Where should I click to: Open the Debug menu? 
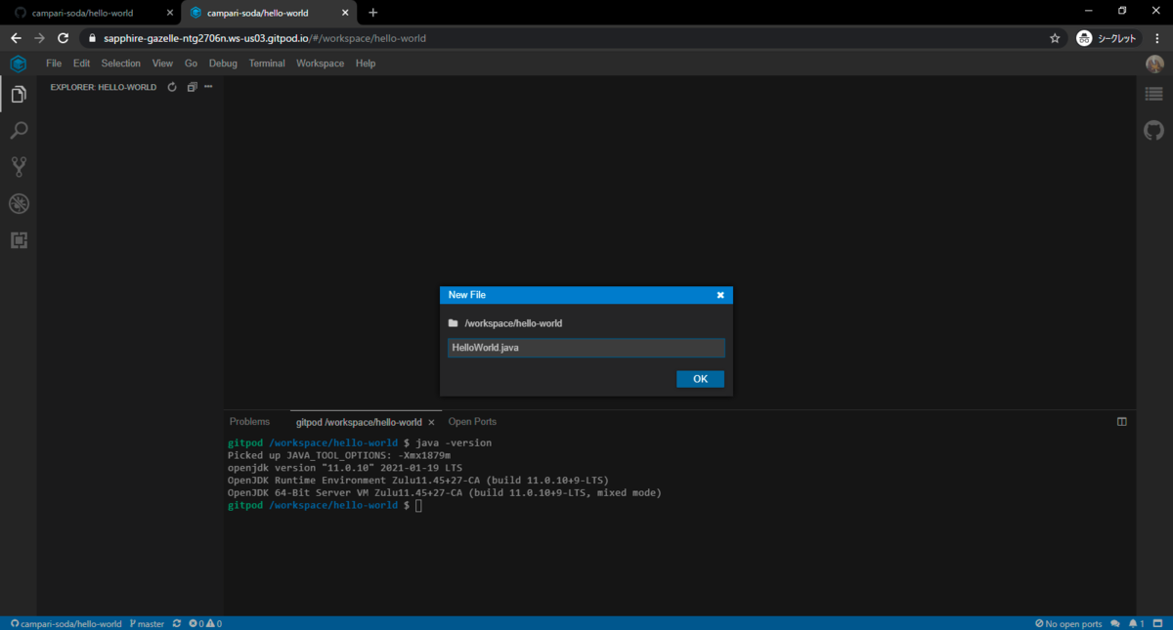pos(223,63)
